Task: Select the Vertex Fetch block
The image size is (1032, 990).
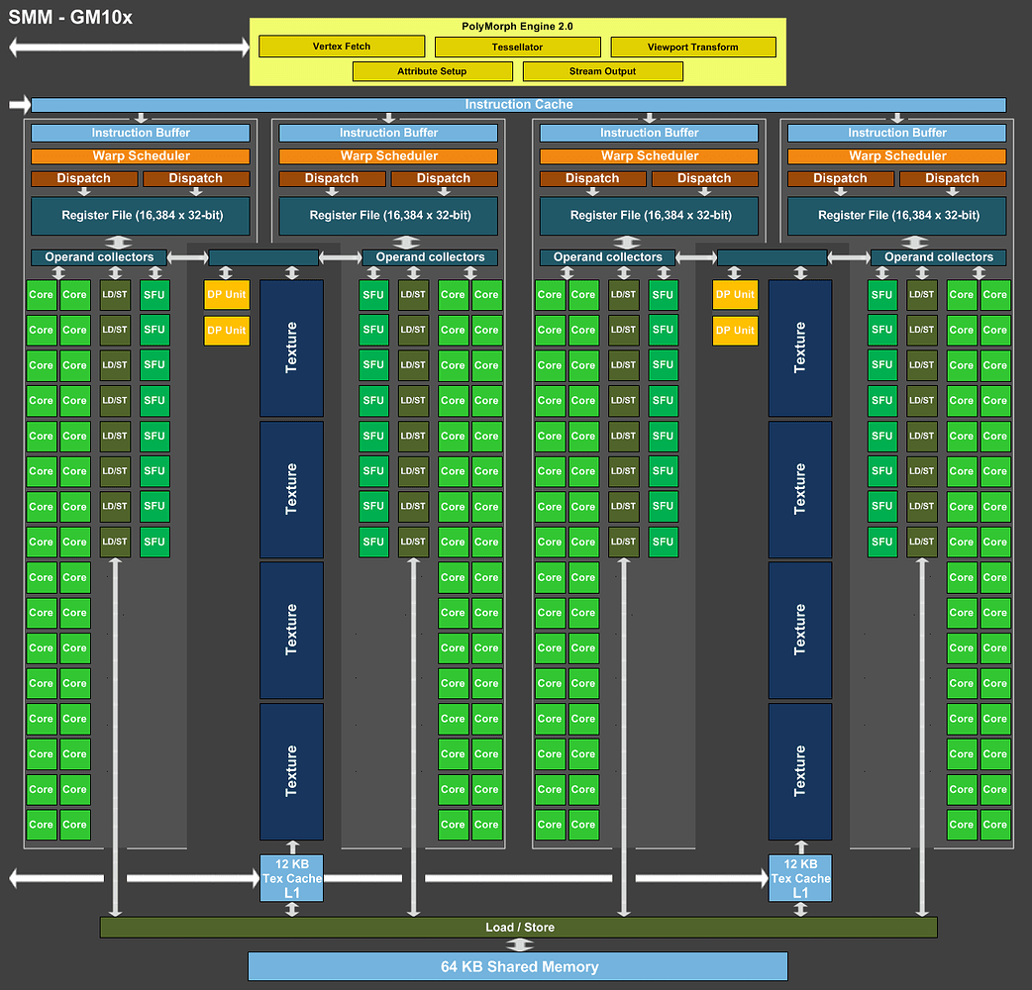Action: click(x=341, y=46)
